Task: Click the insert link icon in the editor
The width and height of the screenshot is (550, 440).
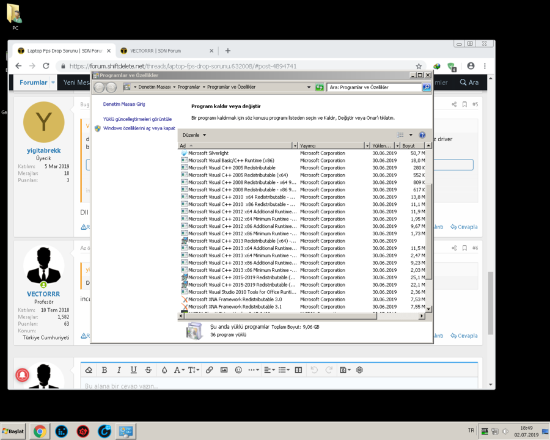Action: click(210, 370)
